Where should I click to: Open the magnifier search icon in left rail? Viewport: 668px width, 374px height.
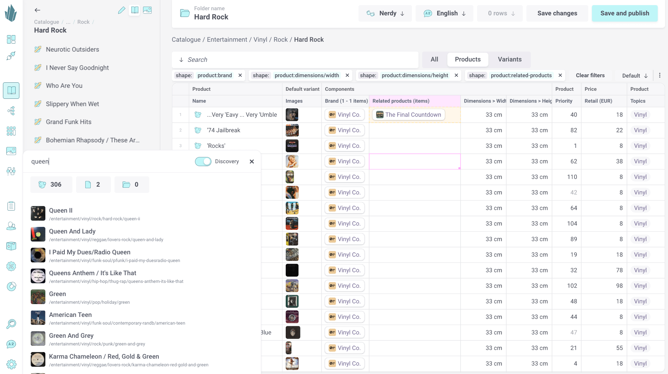[11, 324]
